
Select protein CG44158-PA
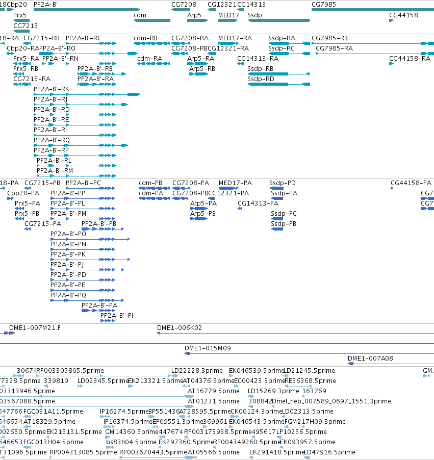pyautogui.click(x=392, y=188)
